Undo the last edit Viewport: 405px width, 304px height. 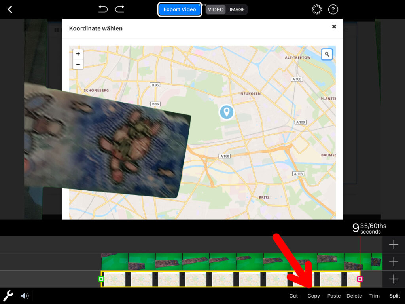103,9
